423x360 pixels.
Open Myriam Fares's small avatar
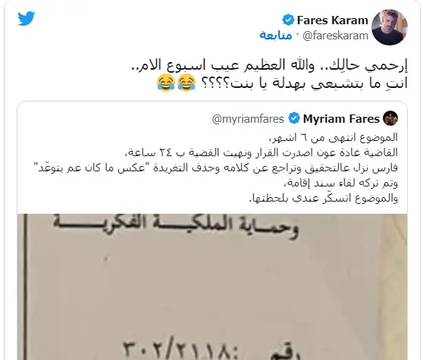point(390,118)
